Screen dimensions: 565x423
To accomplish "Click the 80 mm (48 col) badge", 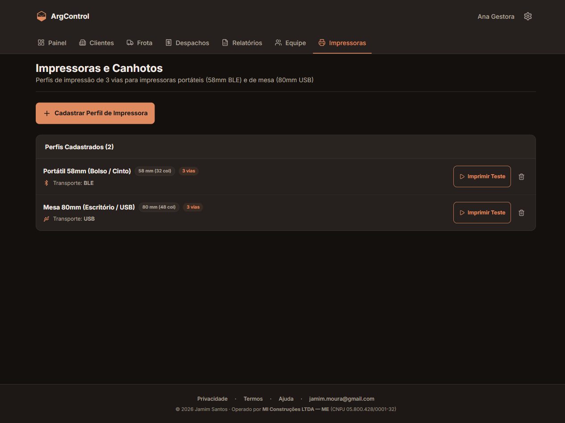I will [159, 207].
